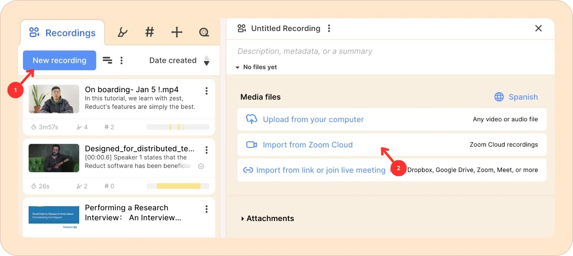573x256 pixels.
Task: Open the reels tab icon
Action: [x=204, y=32]
